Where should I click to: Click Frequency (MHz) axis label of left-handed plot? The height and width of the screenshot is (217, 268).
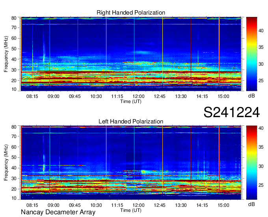coord(6,163)
